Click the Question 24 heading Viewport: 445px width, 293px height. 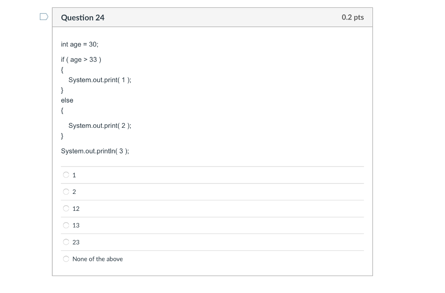click(x=83, y=18)
